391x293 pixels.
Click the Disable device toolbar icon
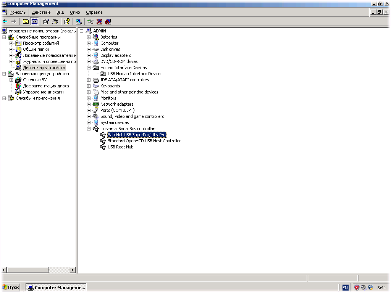pyautogui.click(x=108, y=22)
